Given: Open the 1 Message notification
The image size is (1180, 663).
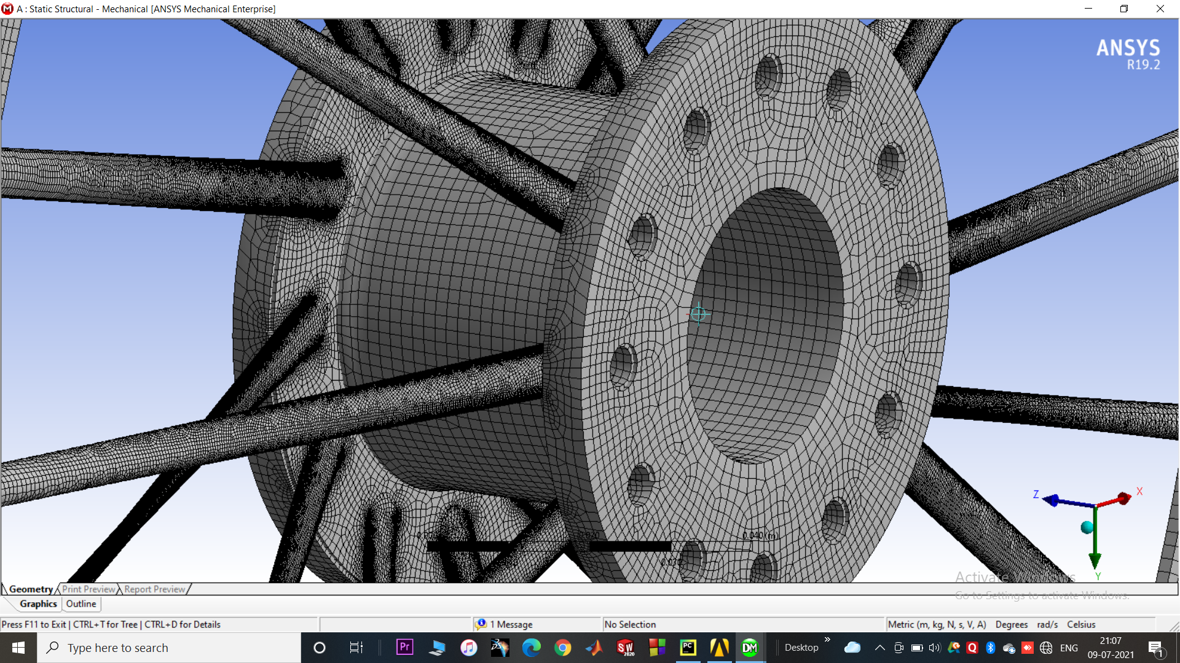Looking at the screenshot, I should click(x=504, y=624).
